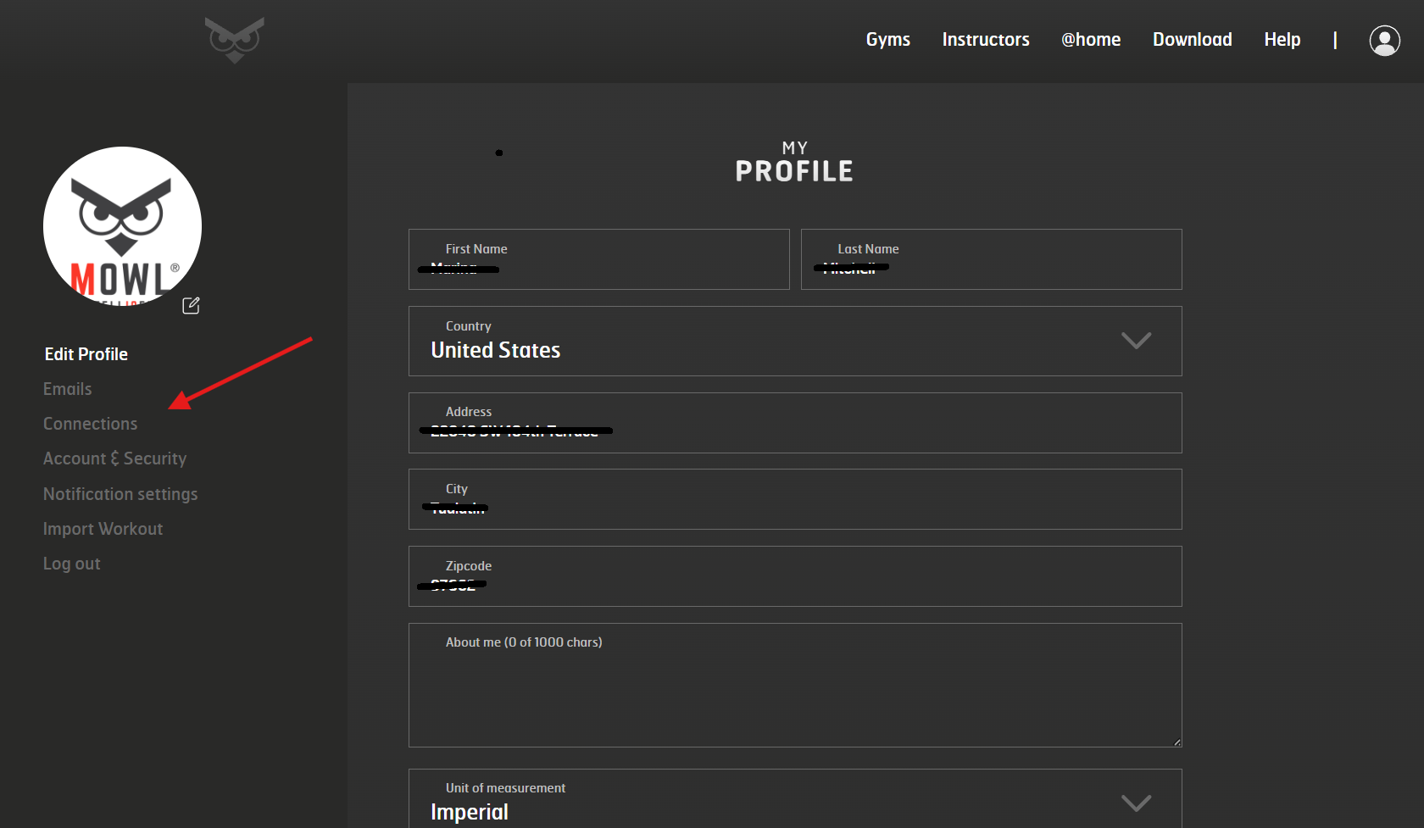Click the About me textarea resize handle
Screen dimensions: 1424x828
pyautogui.click(x=1176, y=742)
